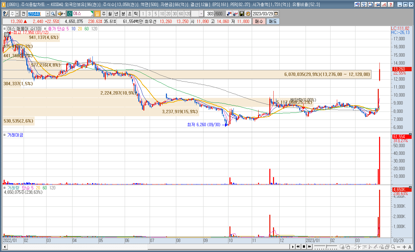Click the add chart area icon in the bottom toolbar
The image size is (415, 252).
[x=342, y=247]
